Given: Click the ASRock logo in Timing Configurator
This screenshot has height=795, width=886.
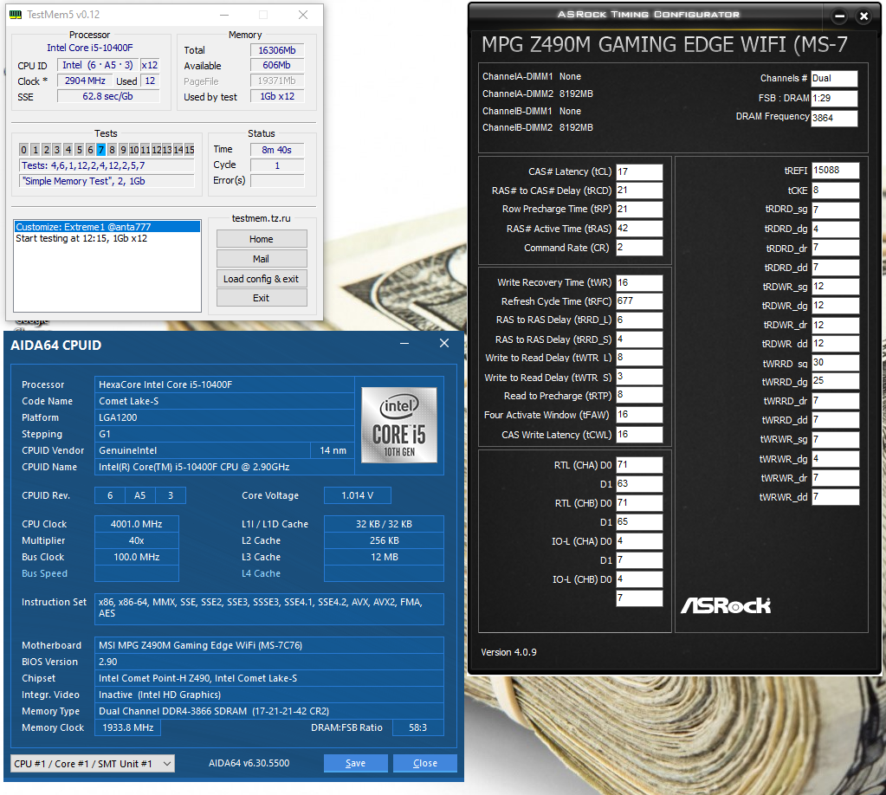Looking at the screenshot, I should (x=726, y=605).
